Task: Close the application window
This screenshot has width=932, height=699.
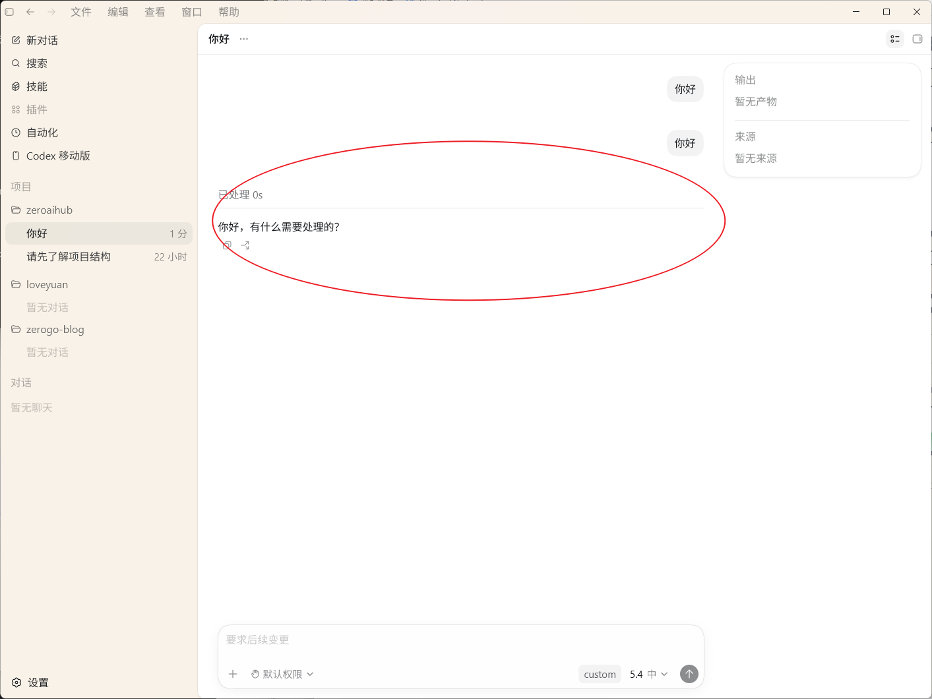Action: coord(917,12)
